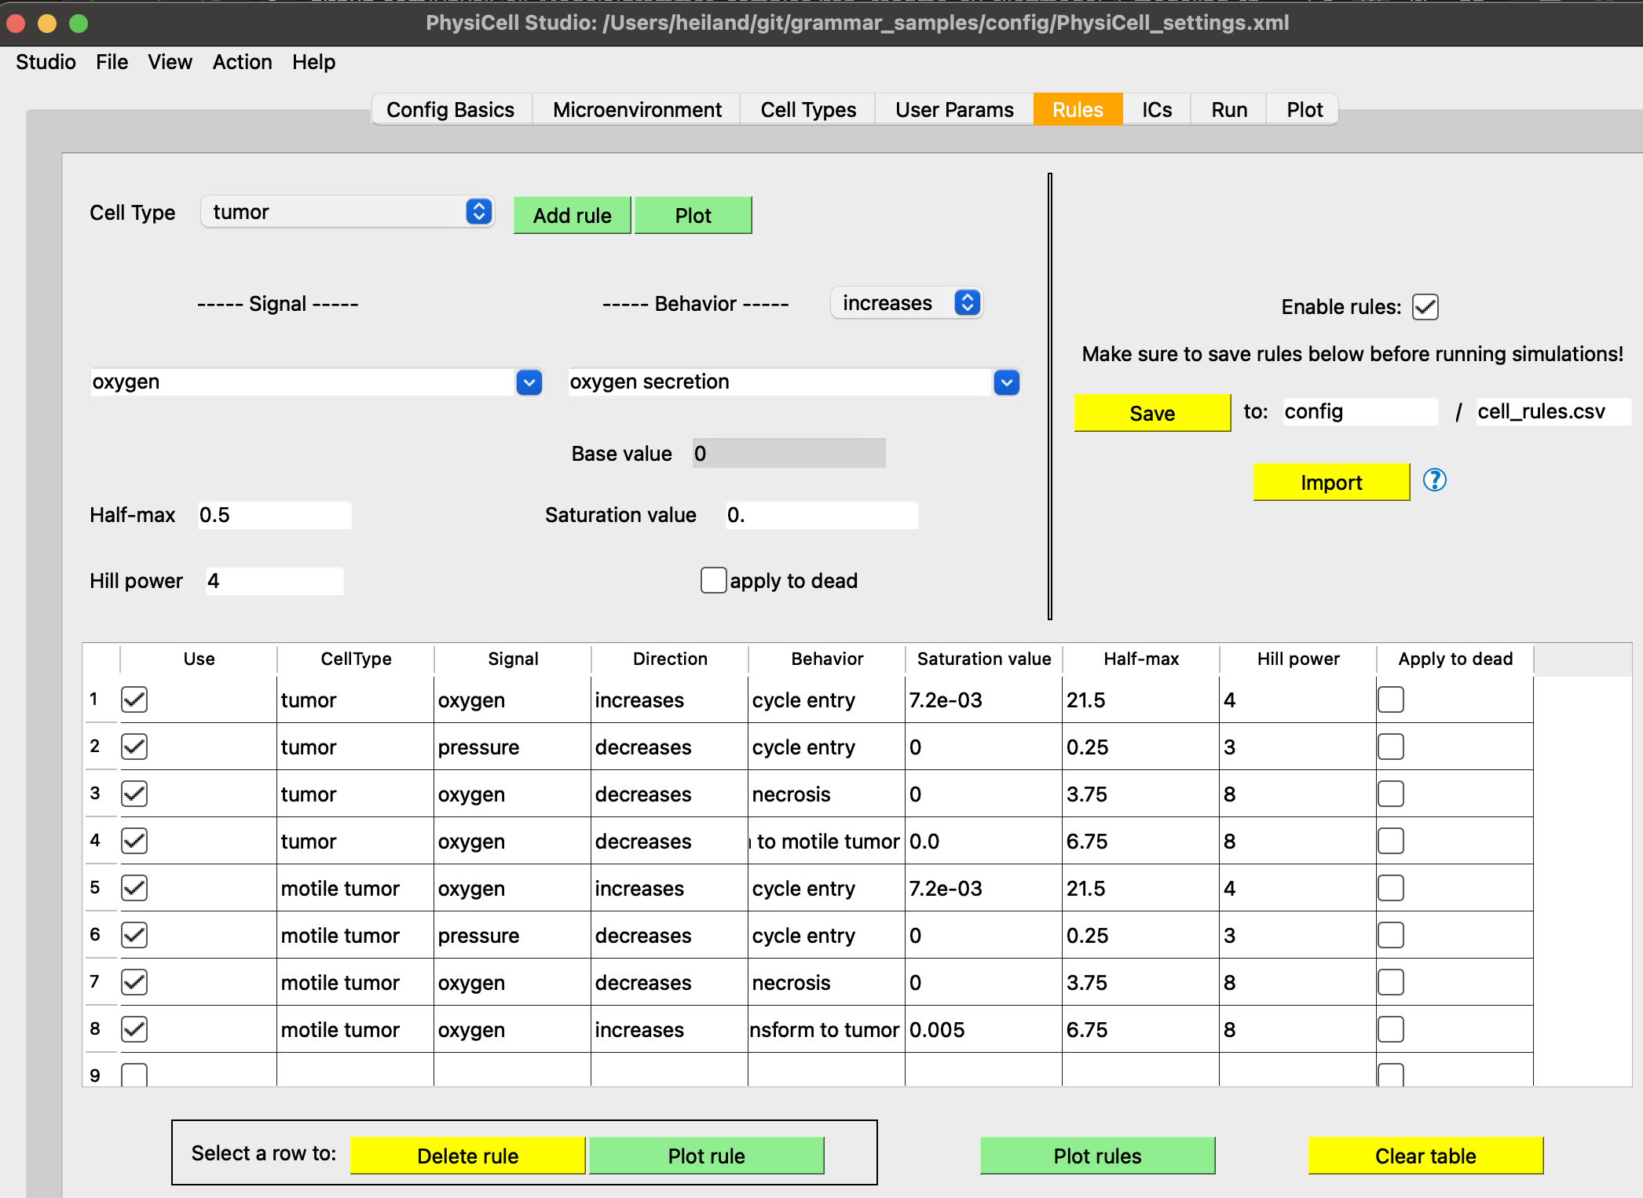Click the Plot rule button
Image resolution: width=1643 pixels, height=1198 pixels.
point(707,1156)
